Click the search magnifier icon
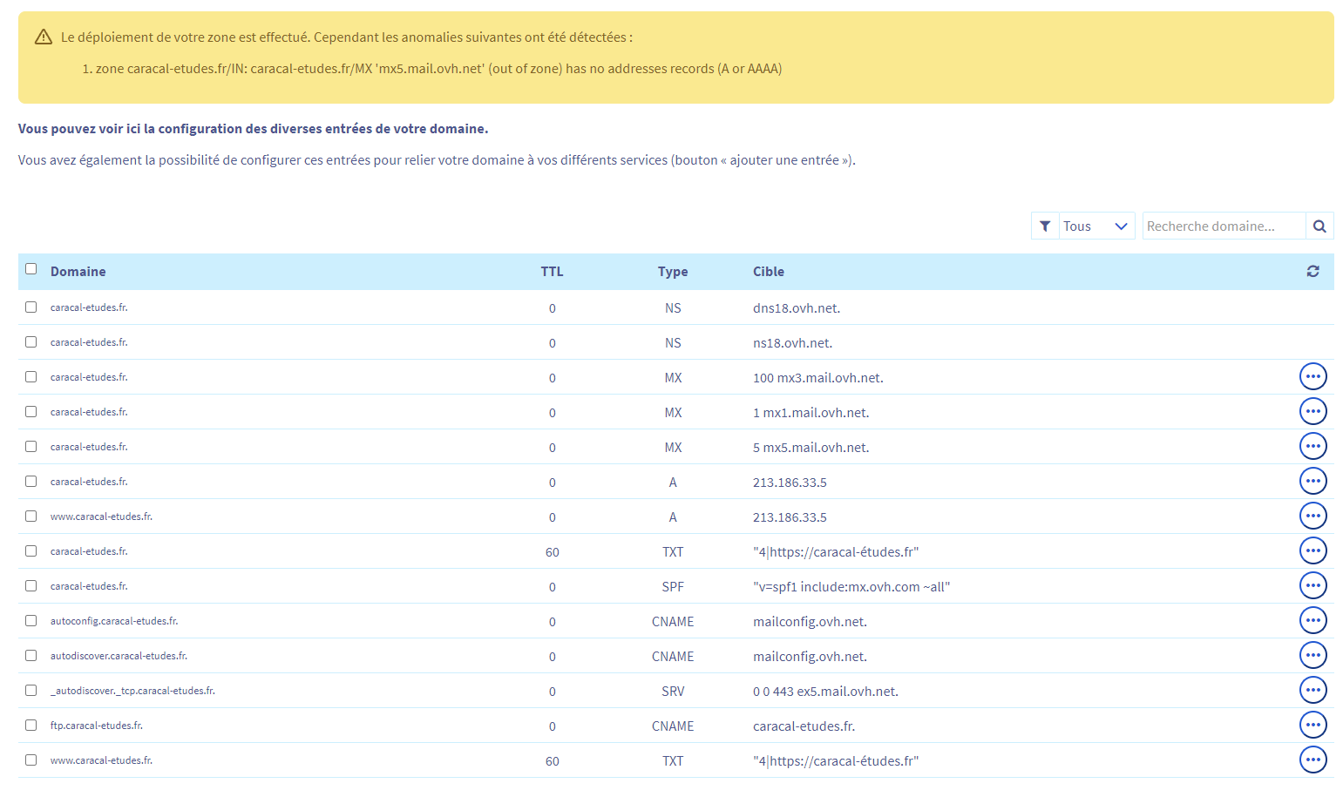 point(1319,226)
